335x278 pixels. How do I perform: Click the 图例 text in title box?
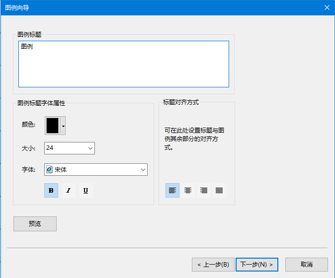(27, 46)
